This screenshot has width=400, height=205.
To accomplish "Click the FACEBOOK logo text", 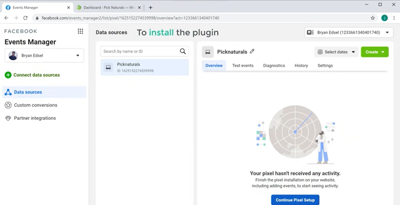I will tap(21, 31).
